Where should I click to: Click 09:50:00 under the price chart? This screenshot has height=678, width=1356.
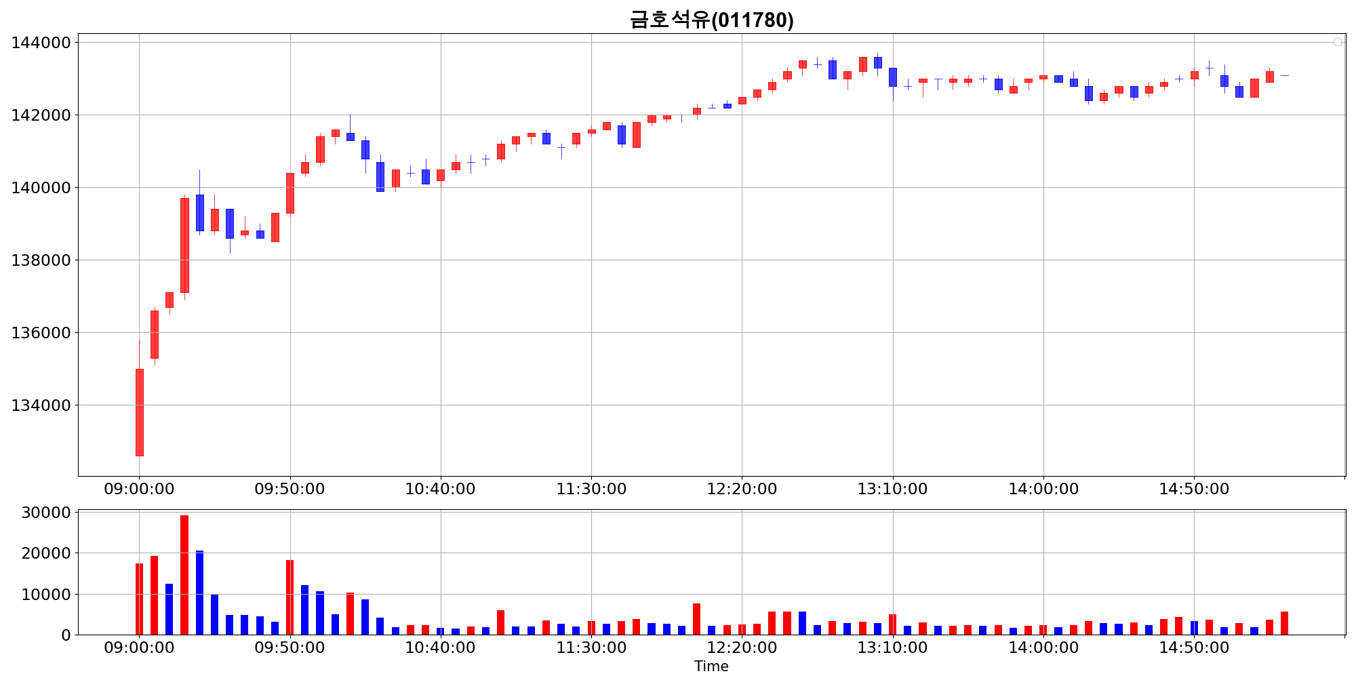click(290, 489)
